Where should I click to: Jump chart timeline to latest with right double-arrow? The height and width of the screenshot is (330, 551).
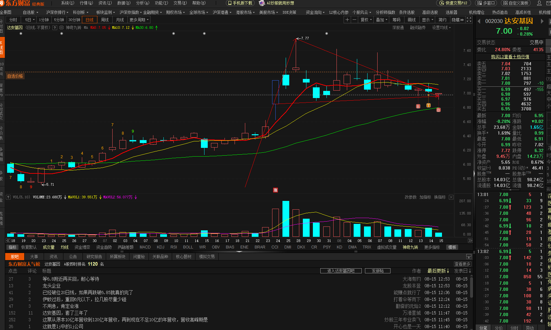[x=470, y=241]
